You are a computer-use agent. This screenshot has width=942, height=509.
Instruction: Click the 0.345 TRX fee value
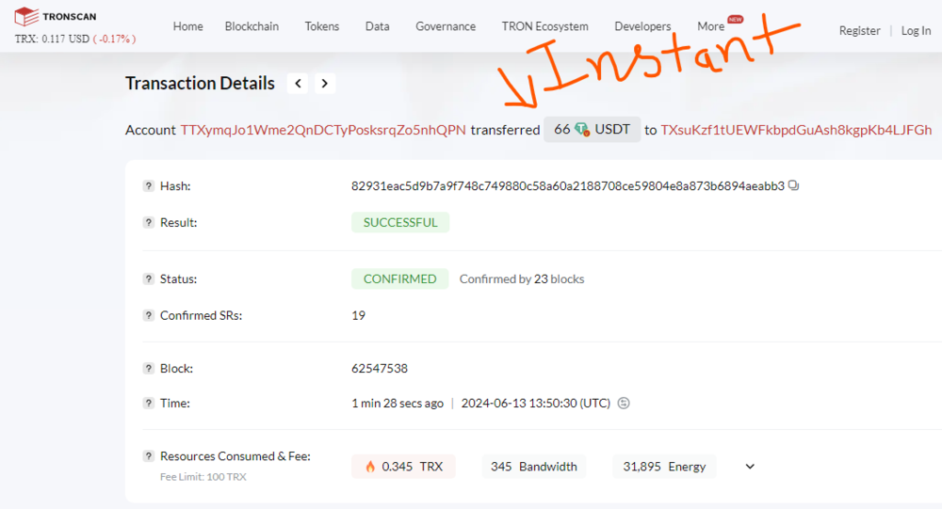coord(404,467)
